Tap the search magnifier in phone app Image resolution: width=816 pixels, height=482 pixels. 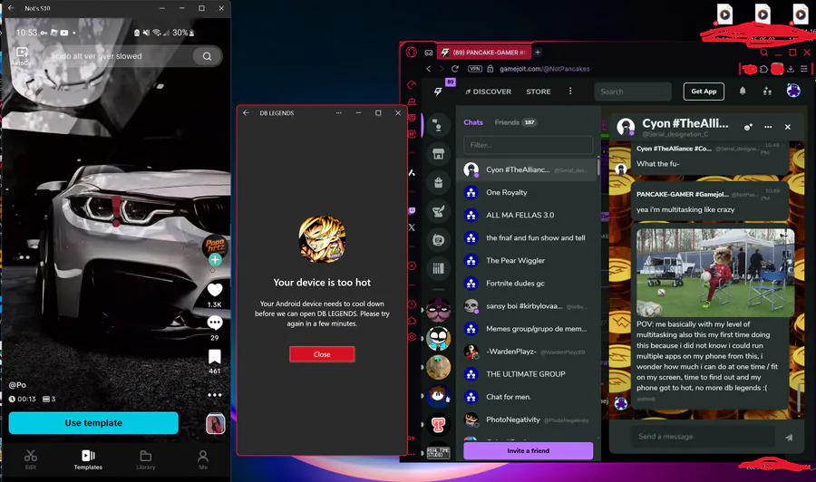(x=207, y=56)
